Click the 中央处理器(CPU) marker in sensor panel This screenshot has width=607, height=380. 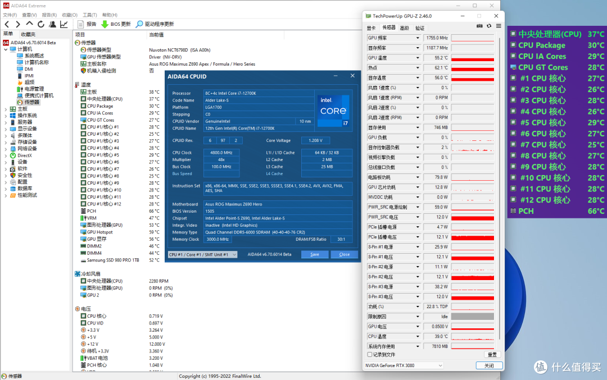[513, 34]
